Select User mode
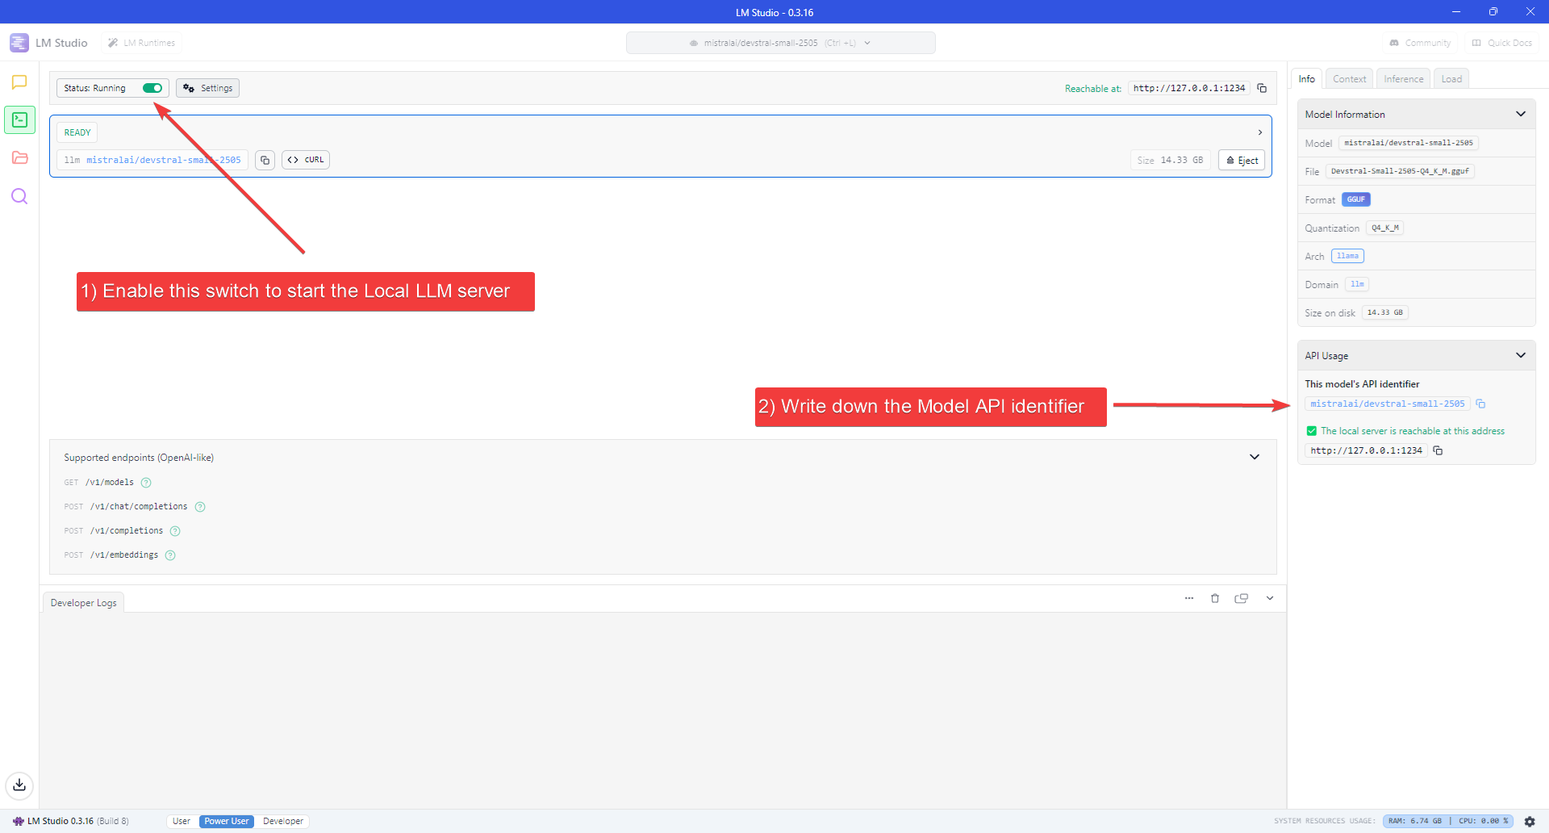The height and width of the screenshot is (833, 1549). (182, 821)
